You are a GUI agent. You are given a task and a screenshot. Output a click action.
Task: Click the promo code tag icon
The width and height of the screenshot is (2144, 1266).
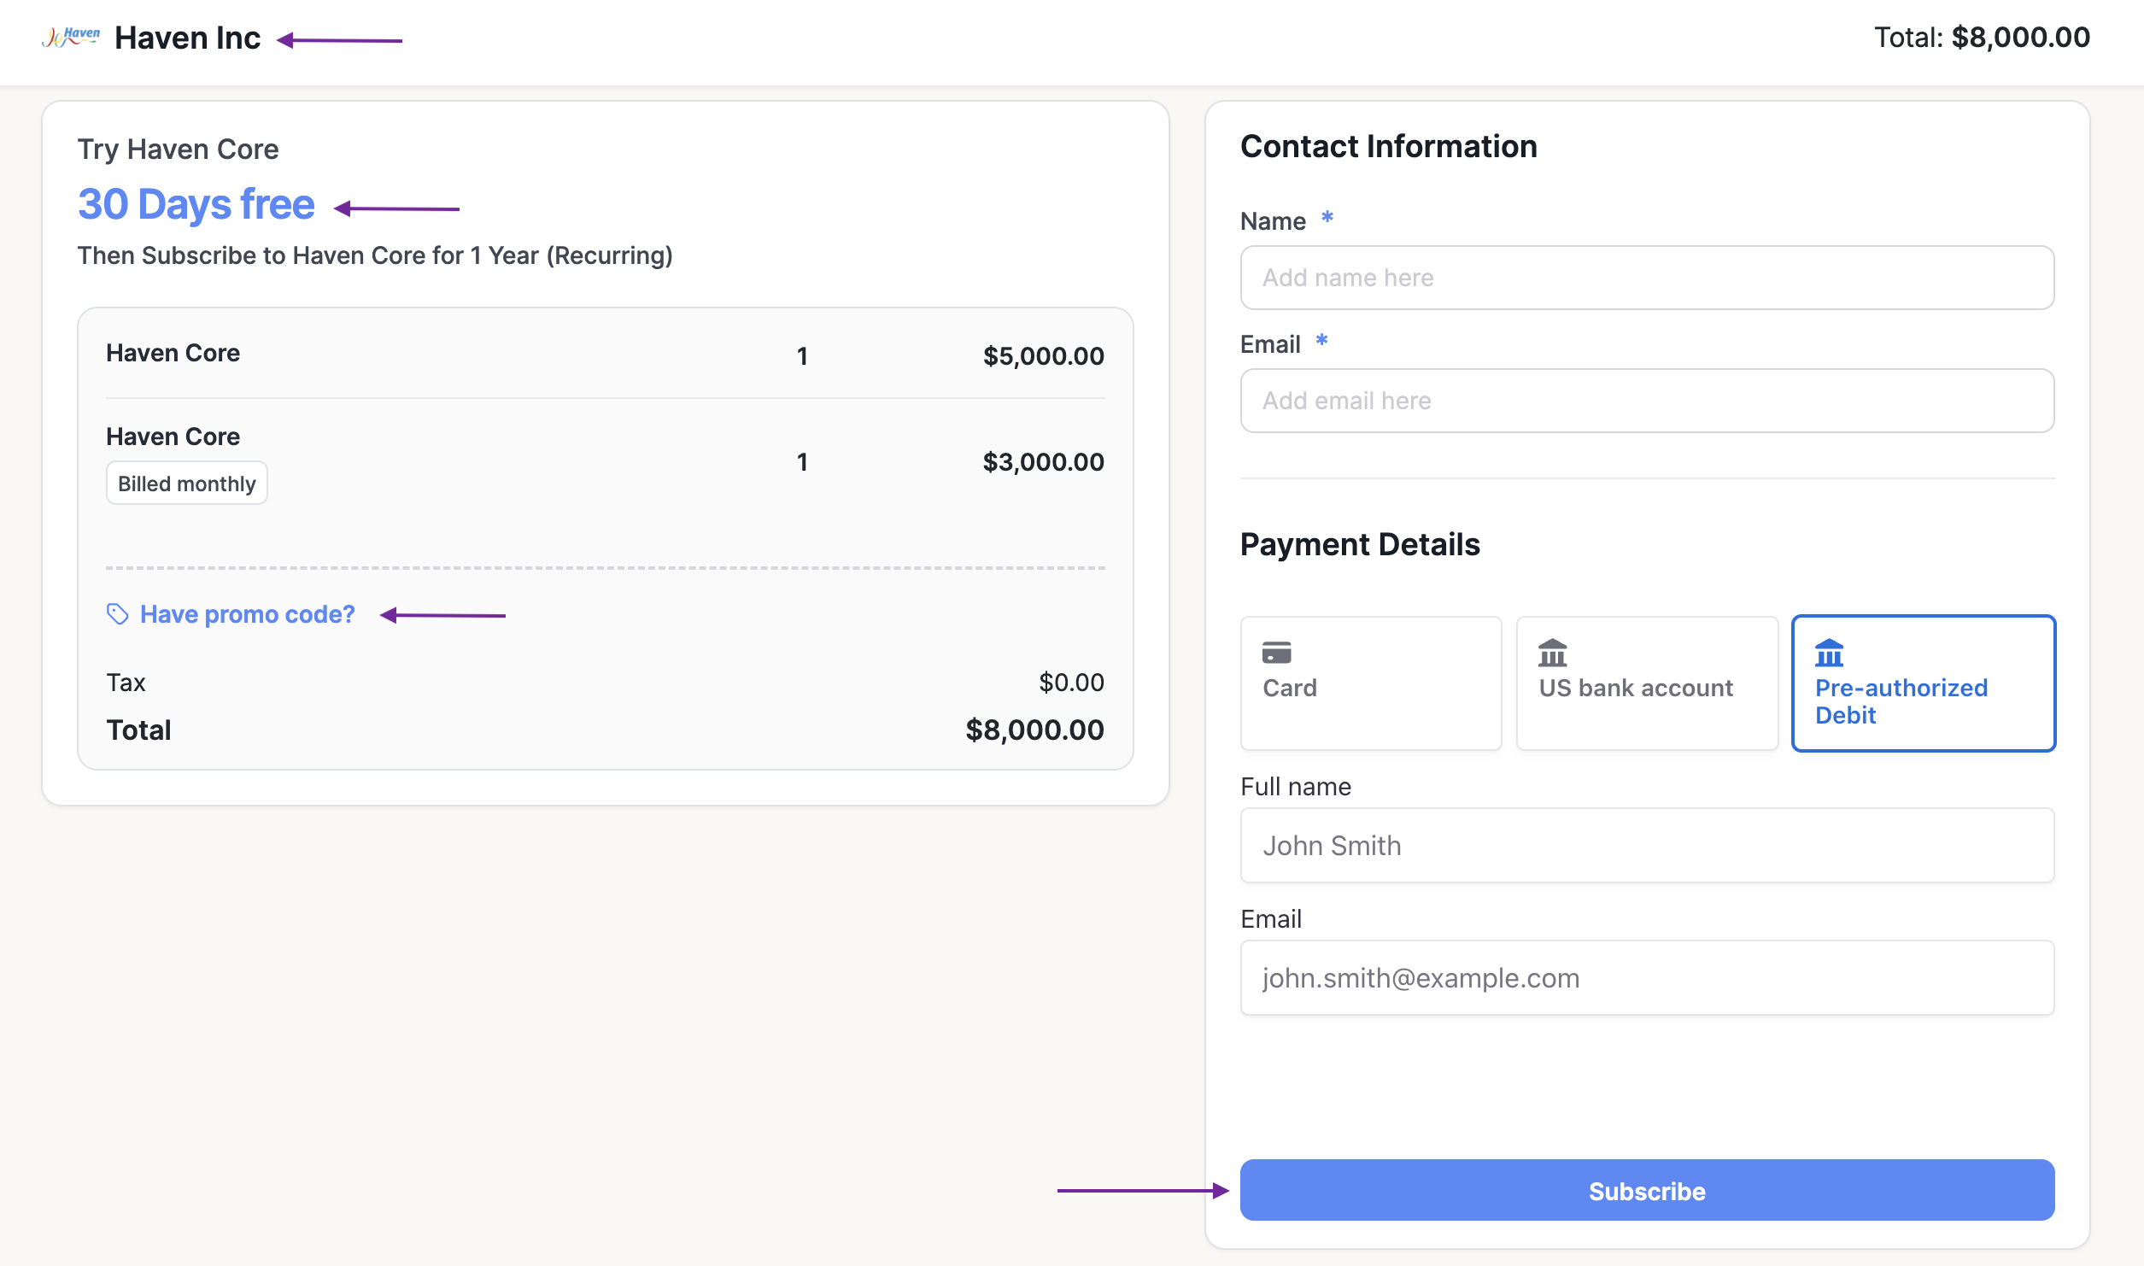[x=117, y=614]
